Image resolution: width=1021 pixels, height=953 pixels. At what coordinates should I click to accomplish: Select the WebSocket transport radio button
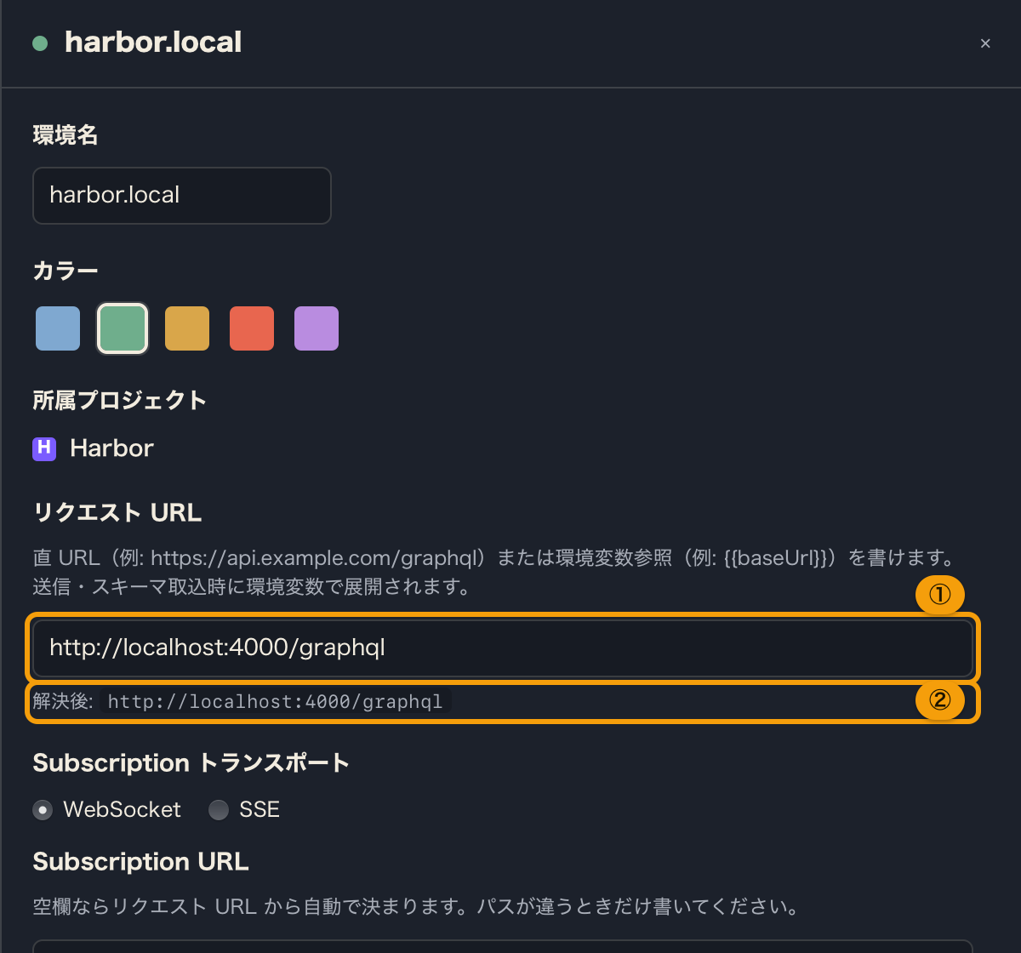point(43,810)
